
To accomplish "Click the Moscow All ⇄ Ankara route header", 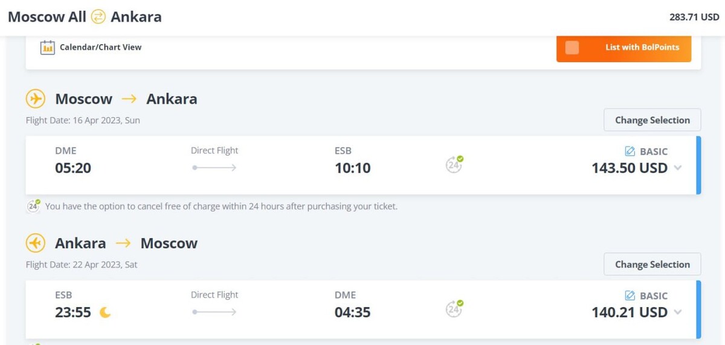I will pos(85,17).
